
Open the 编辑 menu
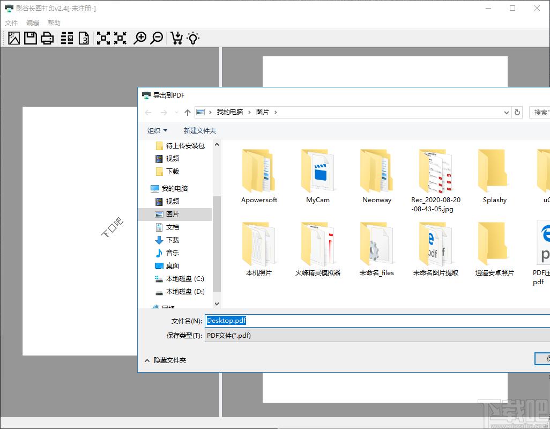[33, 23]
